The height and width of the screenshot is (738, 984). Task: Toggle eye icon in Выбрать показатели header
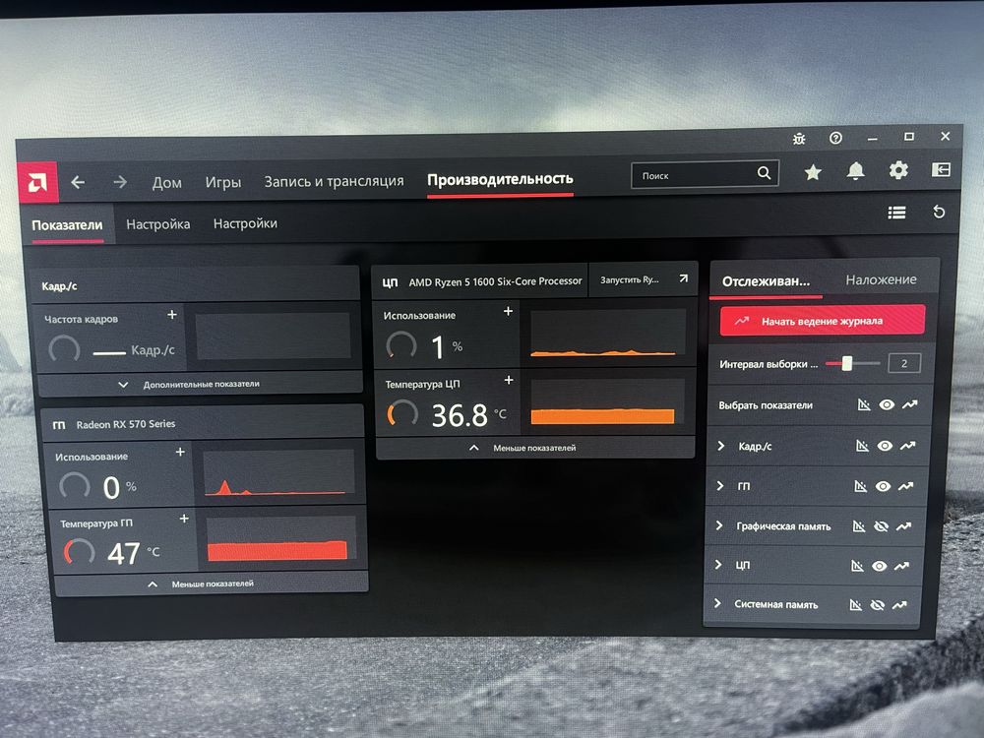(x=887, y=404)
